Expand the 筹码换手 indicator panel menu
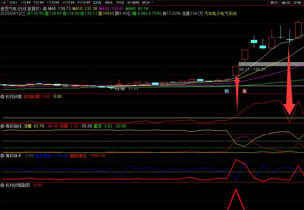 pos(3,156)
